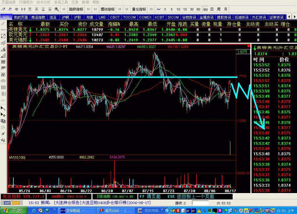Go to next oscillator indicator (摆动指标)
Image resolution: width=297 pixels, height=214 pixels.
[120, 9]
